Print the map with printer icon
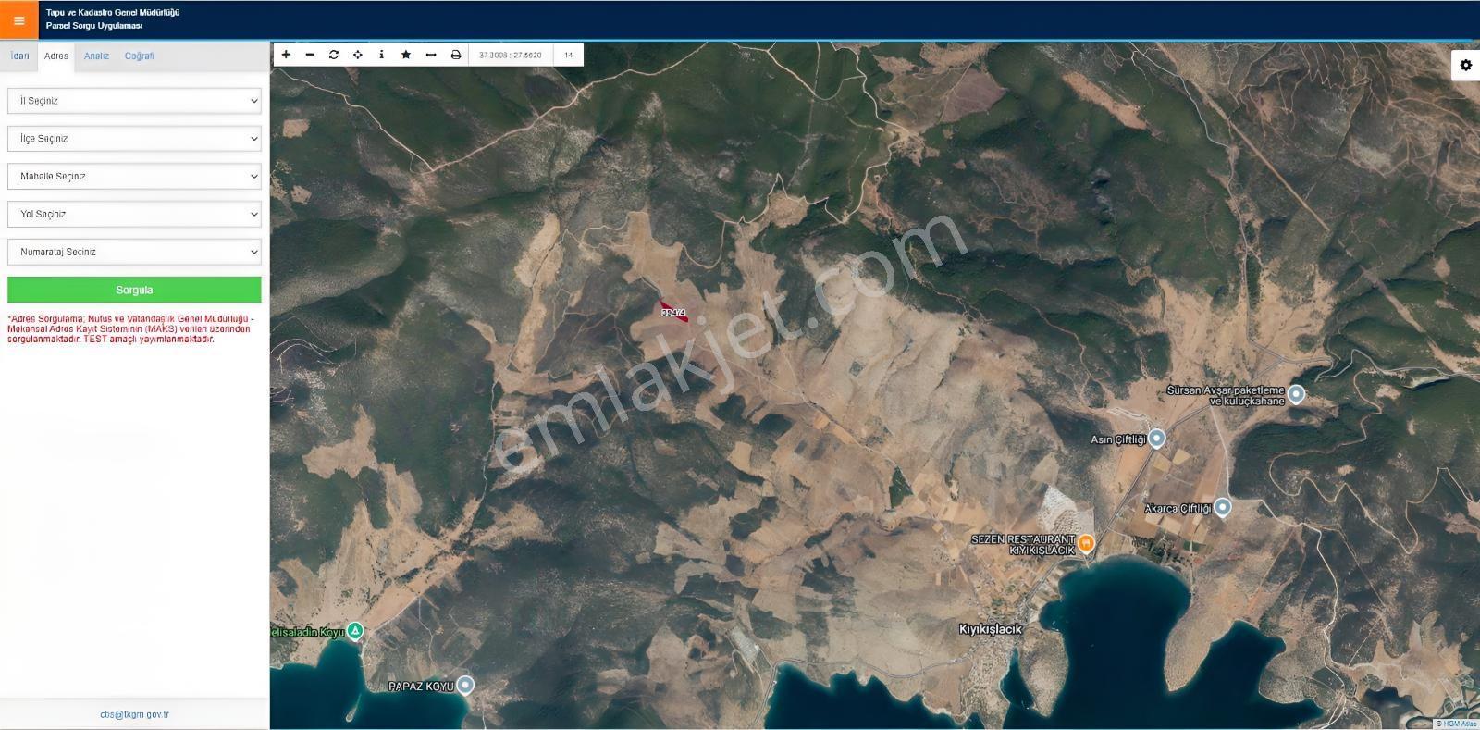 456,55
